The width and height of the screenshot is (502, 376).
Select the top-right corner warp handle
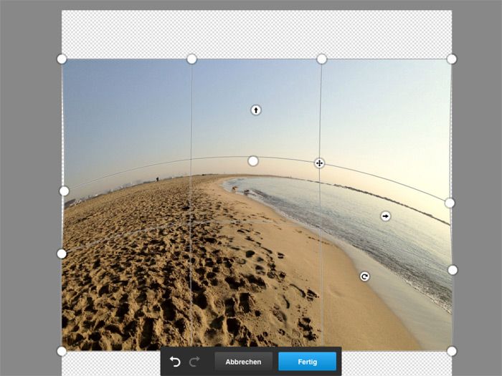tap(452, 59)
